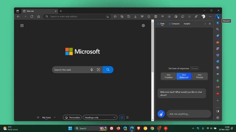Click the taskbar Search box

91,128
